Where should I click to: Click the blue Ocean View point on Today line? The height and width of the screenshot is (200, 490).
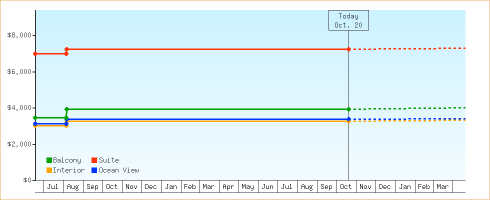(348, 119)
